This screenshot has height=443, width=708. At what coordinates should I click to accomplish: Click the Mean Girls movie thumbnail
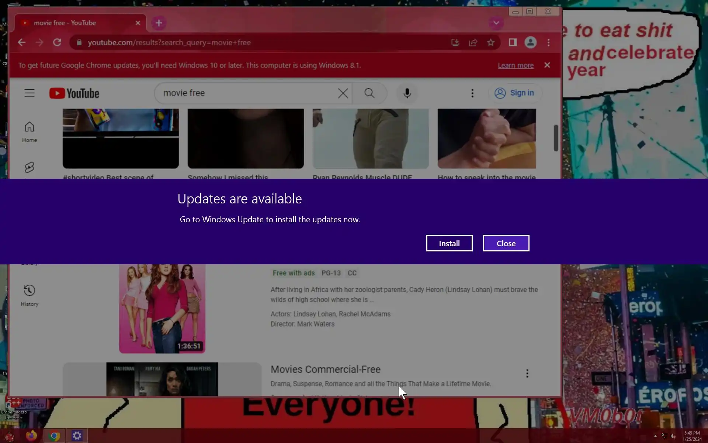coord(162,308)
